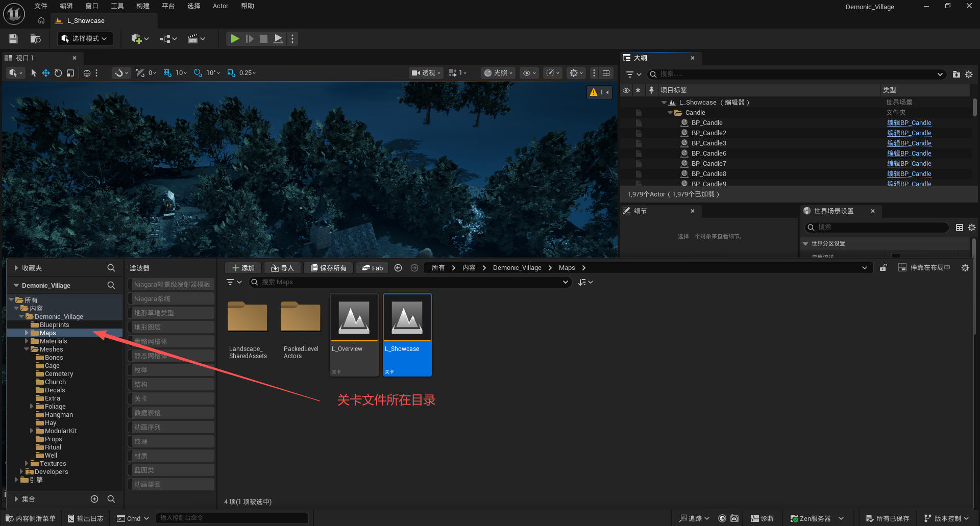Click the 导入 import button
Image resolution: width=980 pixels, height=526 pixels.
[x=282, y=268]
